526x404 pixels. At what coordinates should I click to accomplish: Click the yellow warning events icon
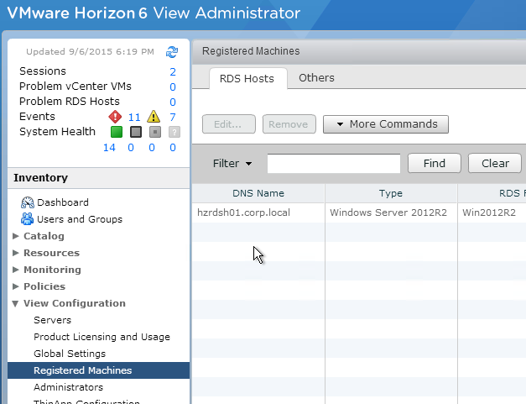pos(154,117)
